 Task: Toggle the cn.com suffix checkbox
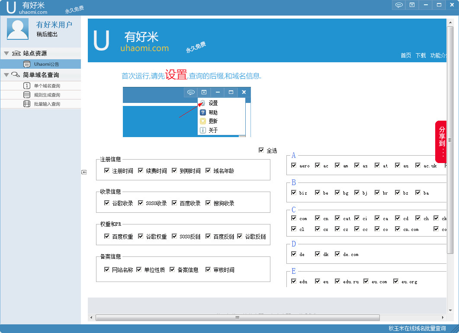tap(397, 229)
